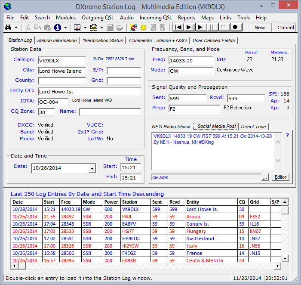Click log table scroll right arrow
This screenshot has height=285, width=301.
click(277, 266)
